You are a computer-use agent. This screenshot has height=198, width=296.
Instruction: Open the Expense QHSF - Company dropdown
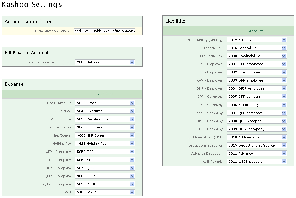tap(105, 184)
